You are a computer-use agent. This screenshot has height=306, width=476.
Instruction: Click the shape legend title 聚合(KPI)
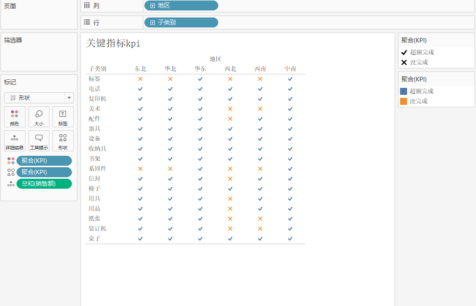(414, 40)
